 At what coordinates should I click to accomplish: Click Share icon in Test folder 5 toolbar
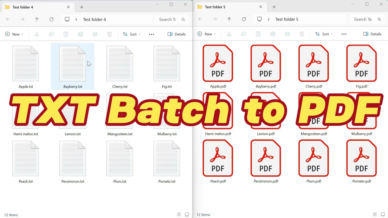[x=287, y=34]
